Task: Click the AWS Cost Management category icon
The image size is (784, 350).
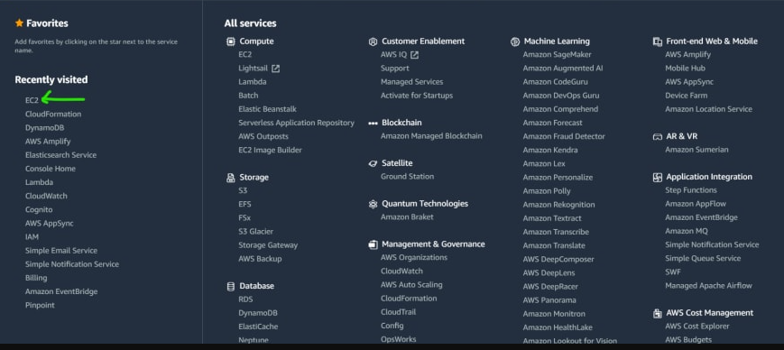Action: tap(658, 314)
